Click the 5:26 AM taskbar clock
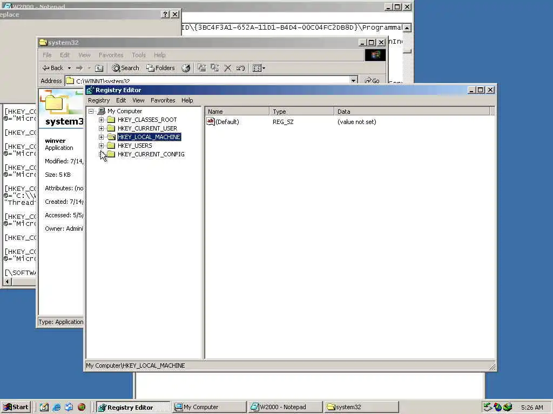 coord(532,408)
